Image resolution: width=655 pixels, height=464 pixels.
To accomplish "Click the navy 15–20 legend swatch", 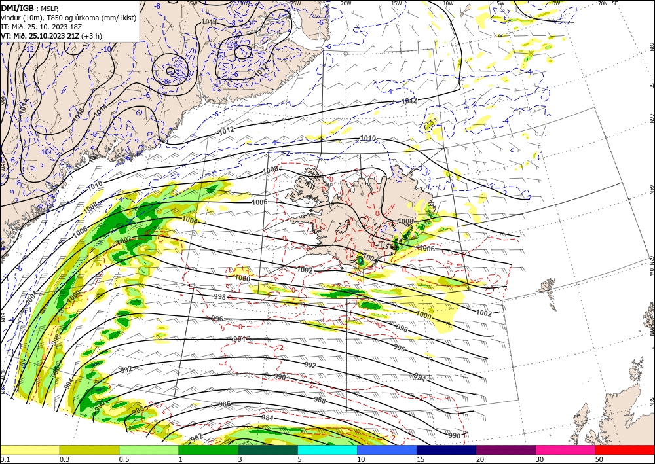I will [447, 450].
